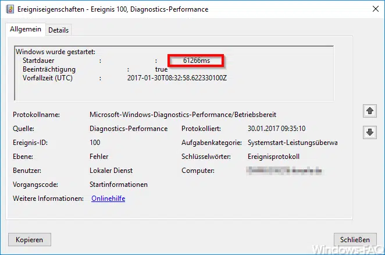This screenshot has height=255, width=385.
Task: Go to previous event with up arrow
Action: (369, 110)
